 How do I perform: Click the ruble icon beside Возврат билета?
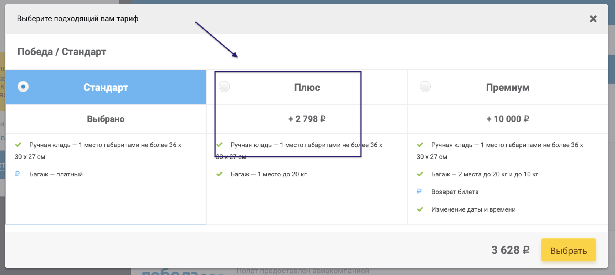pyautogui.click(x=419, y=192)
